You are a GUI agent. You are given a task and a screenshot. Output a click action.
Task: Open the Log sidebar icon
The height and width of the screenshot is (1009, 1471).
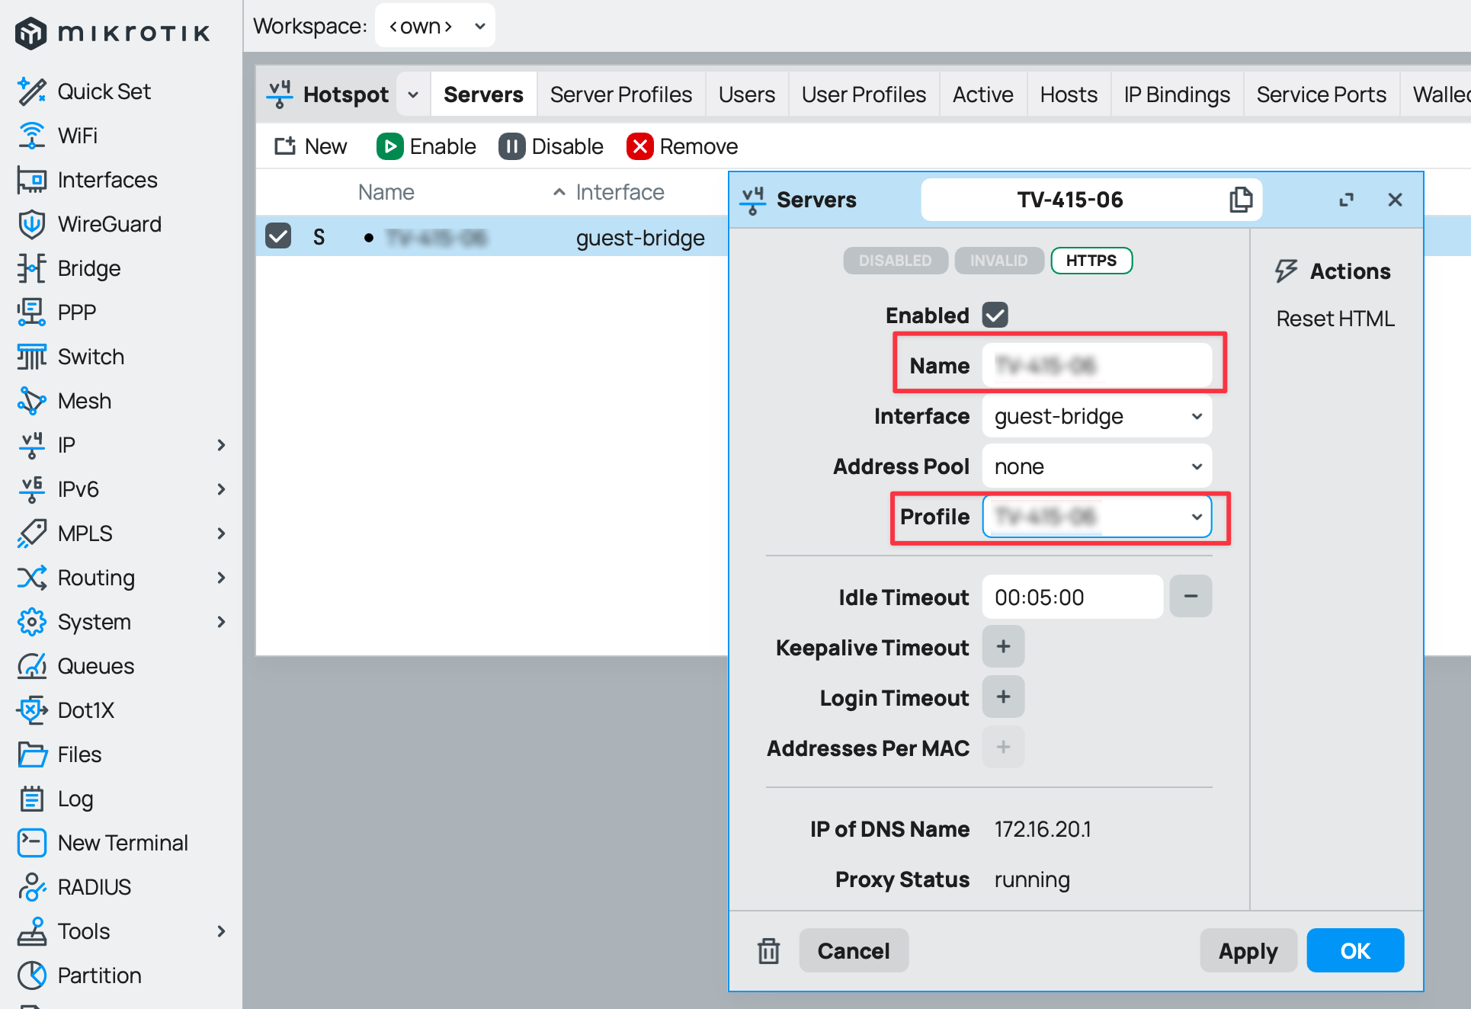[31, 799]
